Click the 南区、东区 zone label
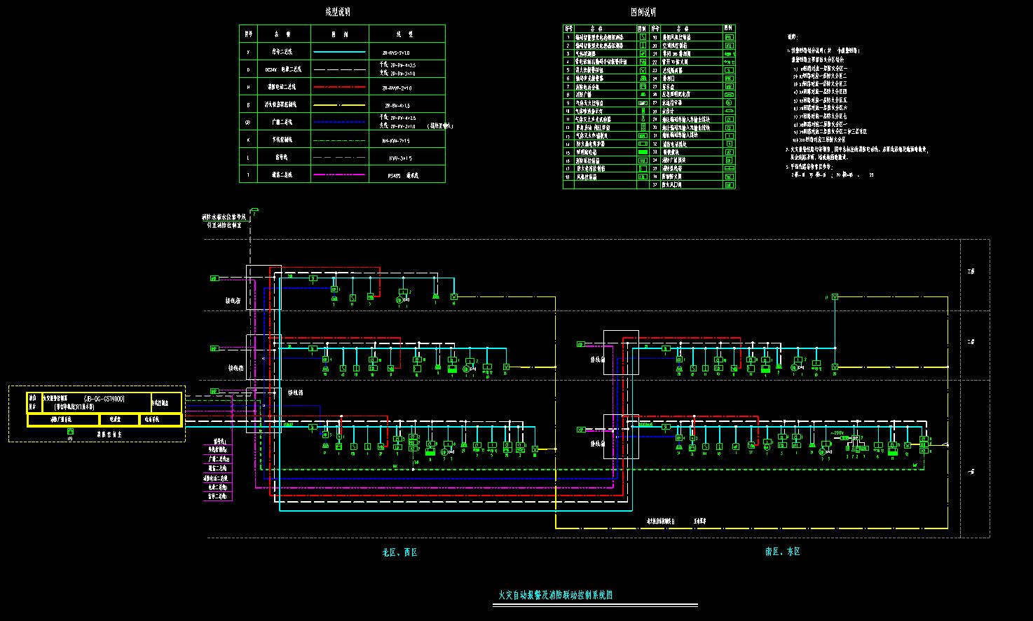Image resolution: width=1033 pixels, height=621 pixels. pyautogui.click(x=782, y=552)
